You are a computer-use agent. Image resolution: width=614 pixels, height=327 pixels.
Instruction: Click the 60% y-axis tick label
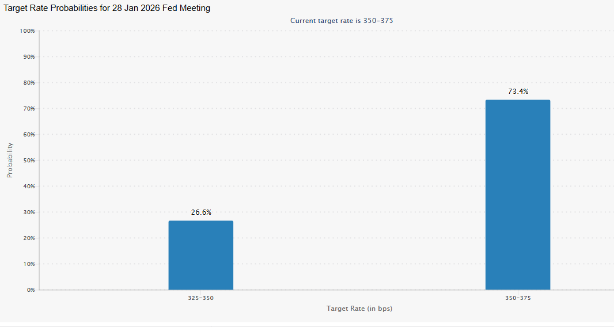tap(29, 135)
